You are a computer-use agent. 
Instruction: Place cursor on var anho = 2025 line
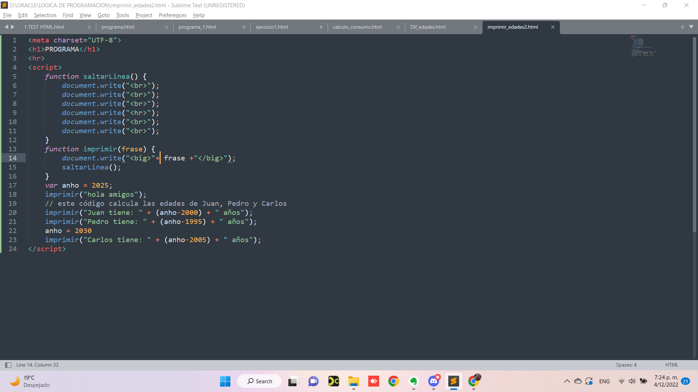point(79,185)
